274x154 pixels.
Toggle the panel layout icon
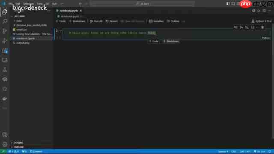pos(233,4)
